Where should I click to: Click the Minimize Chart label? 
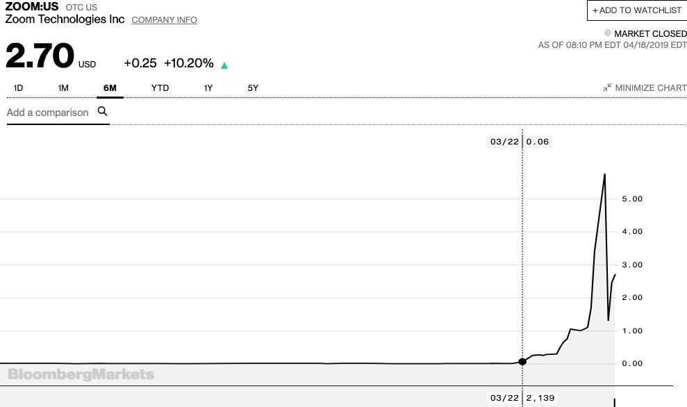(650, 88)
